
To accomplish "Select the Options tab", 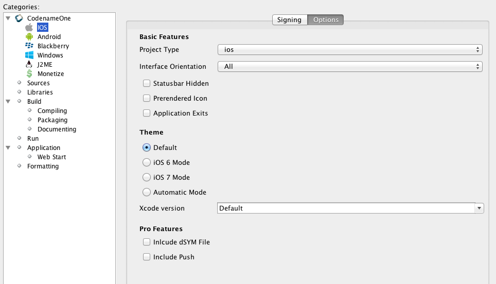I will point(326,20).
